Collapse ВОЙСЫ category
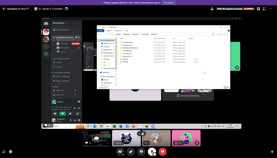The width and height of the screenshot is (277, 158). pos(55,87)
